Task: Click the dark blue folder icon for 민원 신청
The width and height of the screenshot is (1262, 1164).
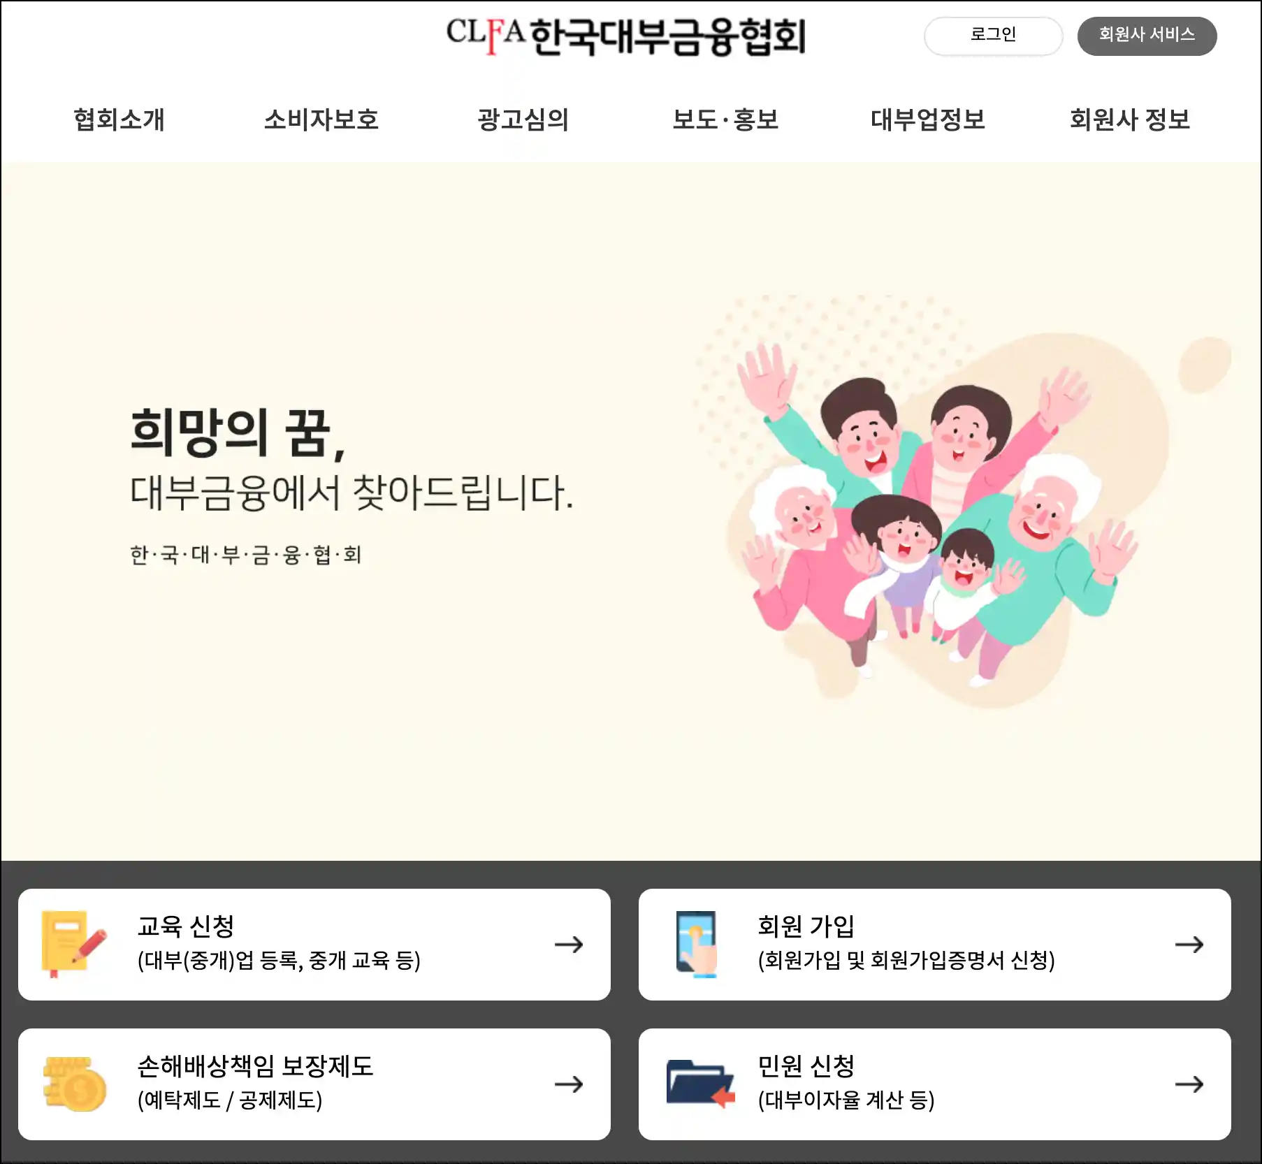Action: [700, 1084]
